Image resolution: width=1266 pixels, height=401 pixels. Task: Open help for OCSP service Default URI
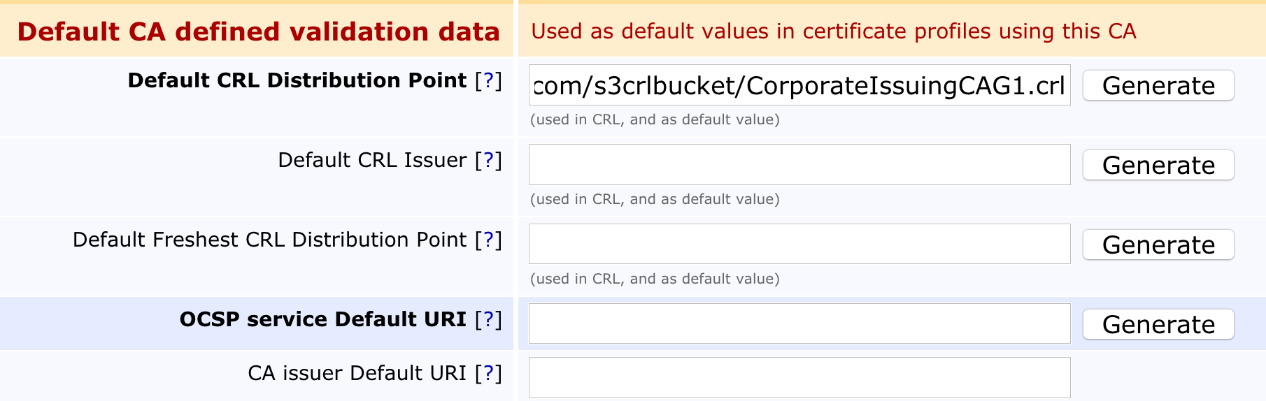point(488,320)
